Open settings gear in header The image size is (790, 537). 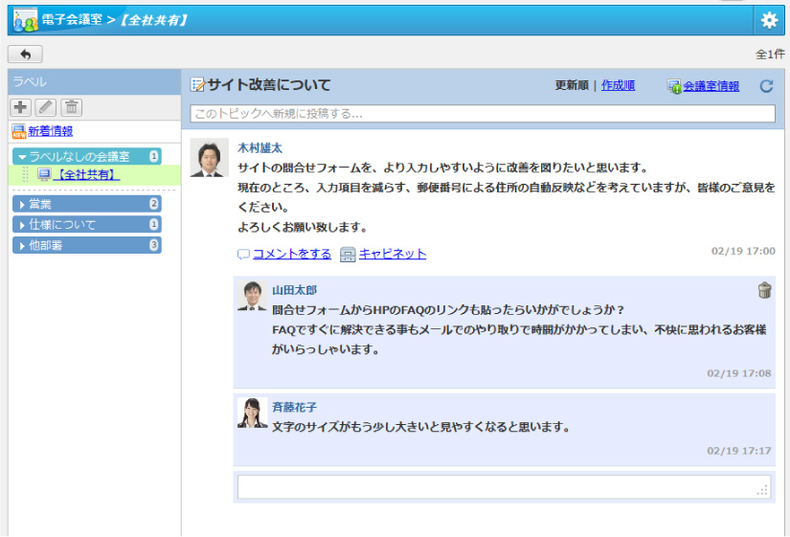769,20
